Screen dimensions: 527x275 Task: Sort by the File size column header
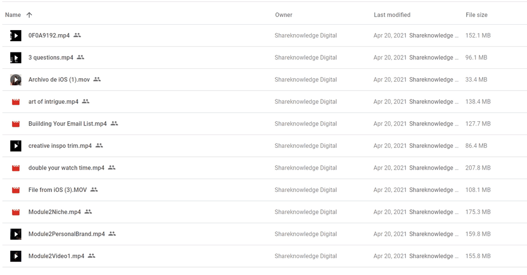pyautogui.click(x=476, y=15)
